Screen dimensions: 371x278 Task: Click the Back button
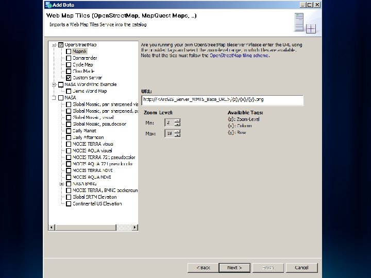(x=203, y=268)
